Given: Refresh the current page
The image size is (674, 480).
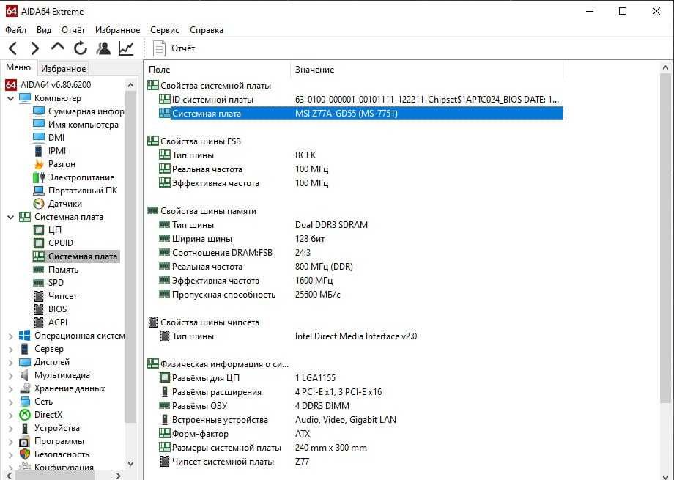Looking at the screenshot, I should (x=81, y=48).
